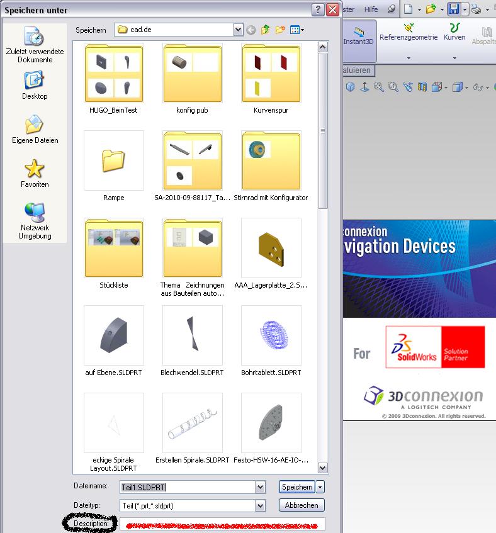
Task: Select the Stirnrad mit Konfigurator folder
Action: (x=271, y=166)
